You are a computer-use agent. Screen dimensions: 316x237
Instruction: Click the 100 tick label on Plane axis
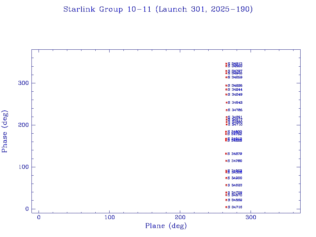110,218
